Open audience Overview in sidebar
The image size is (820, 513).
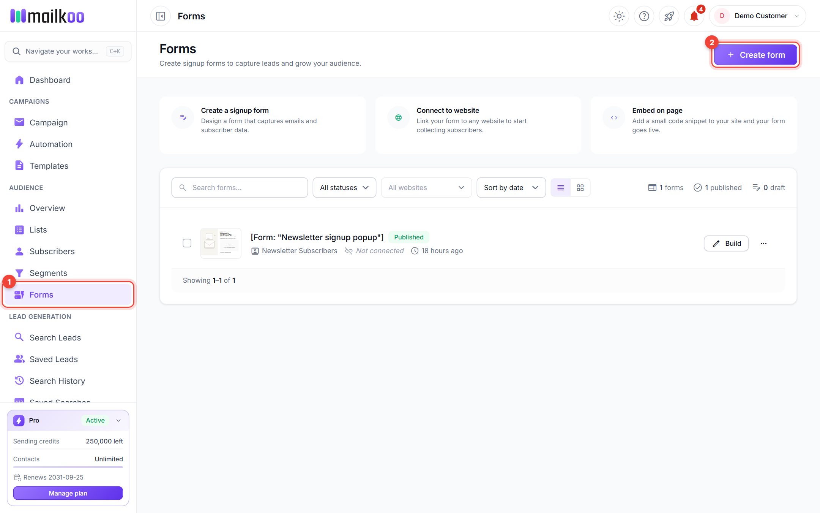[x=68, y=208]
